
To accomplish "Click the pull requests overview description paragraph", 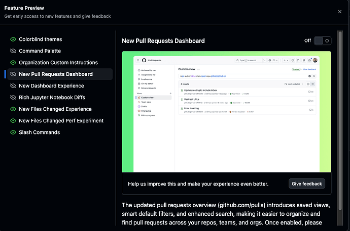I will pyautogui.click(x=226, y=214).
